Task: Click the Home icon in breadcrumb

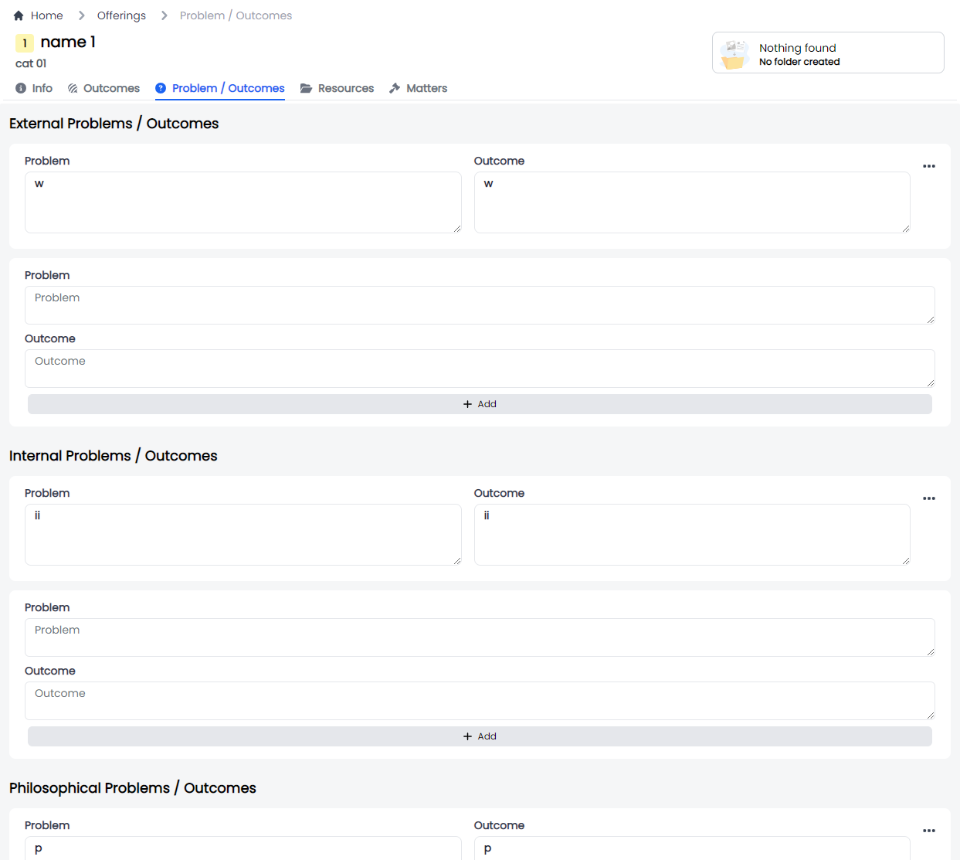Action: pos(19,15)
